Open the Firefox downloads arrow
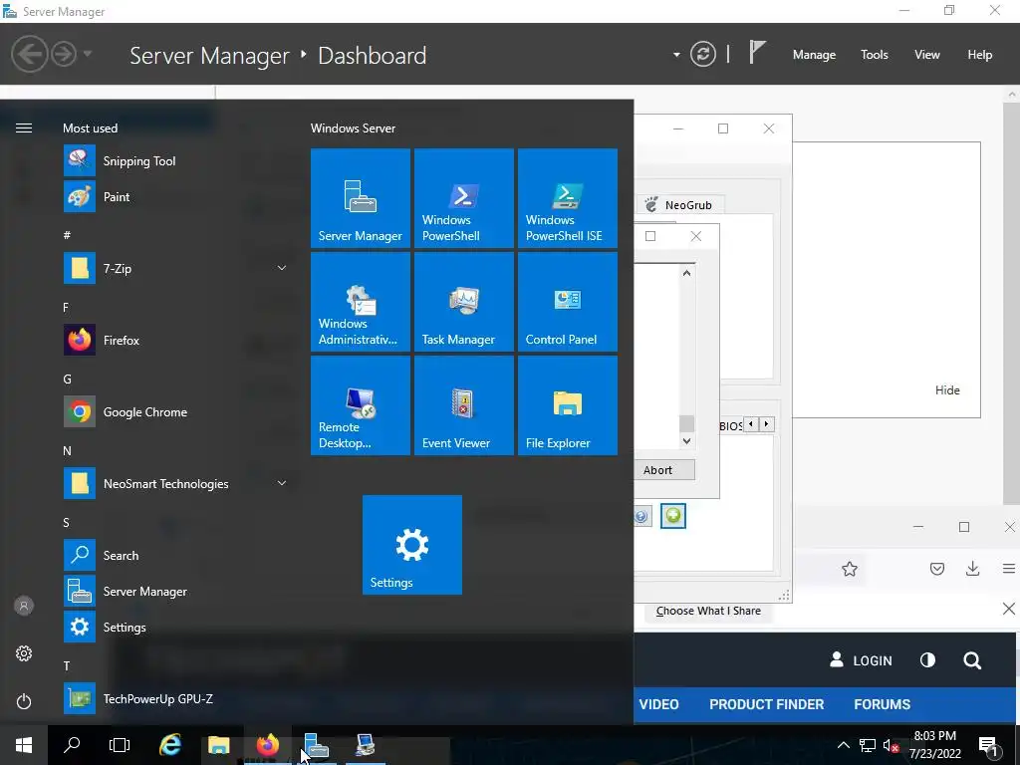 972,569
